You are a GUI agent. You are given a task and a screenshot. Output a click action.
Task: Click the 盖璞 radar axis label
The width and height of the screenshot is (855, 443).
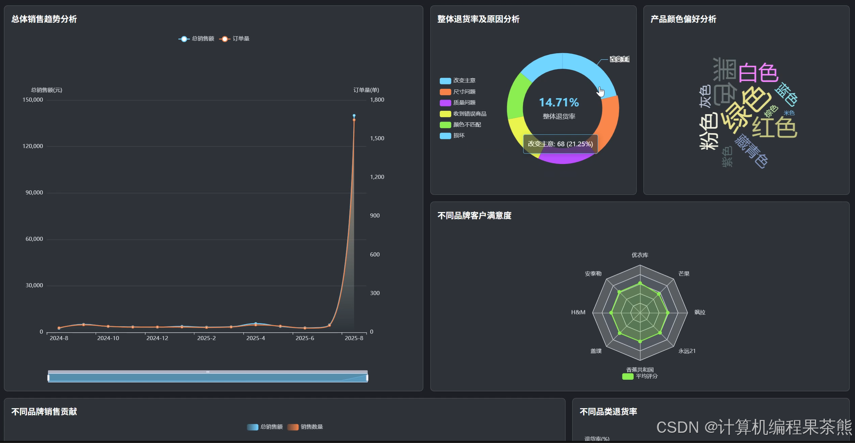pyautogui.click(x=596, y=351)
